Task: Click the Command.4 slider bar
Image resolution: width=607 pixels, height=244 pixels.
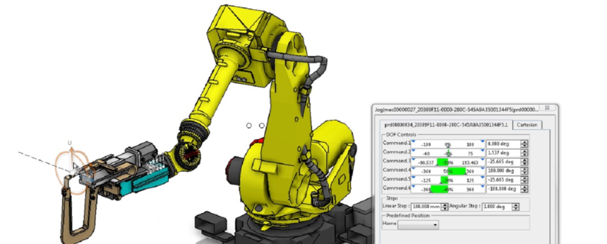Action: coord(448,171)
